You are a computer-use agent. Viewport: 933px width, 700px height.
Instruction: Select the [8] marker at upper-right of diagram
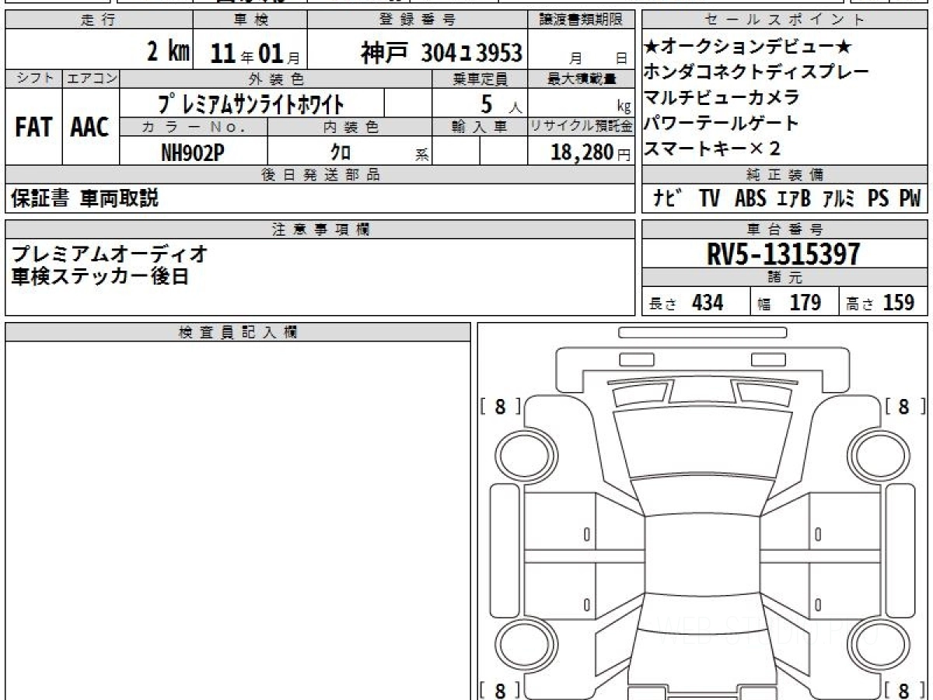point(903,406)
